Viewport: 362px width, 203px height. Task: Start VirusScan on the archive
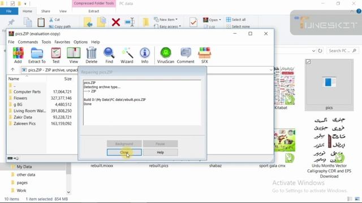coord(166,55)
